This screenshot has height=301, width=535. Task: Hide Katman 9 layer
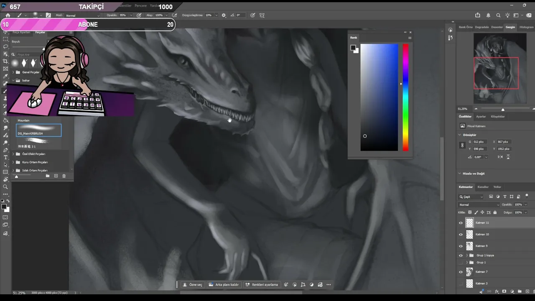[461, 246]
